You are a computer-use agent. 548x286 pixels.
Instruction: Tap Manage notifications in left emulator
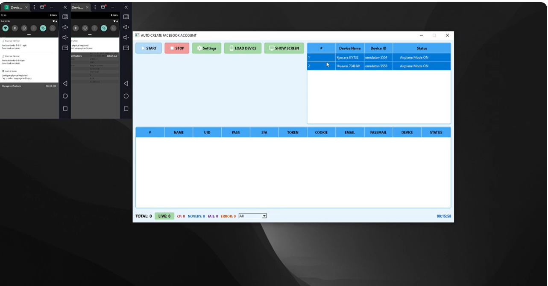[11, 86]
